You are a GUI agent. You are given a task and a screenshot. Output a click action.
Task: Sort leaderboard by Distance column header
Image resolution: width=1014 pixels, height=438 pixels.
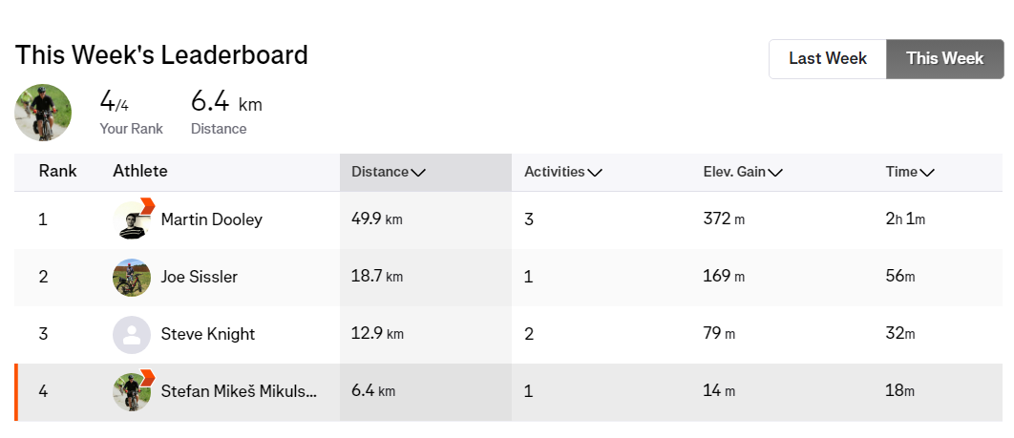pyautogui.click(x=380, y=173)
